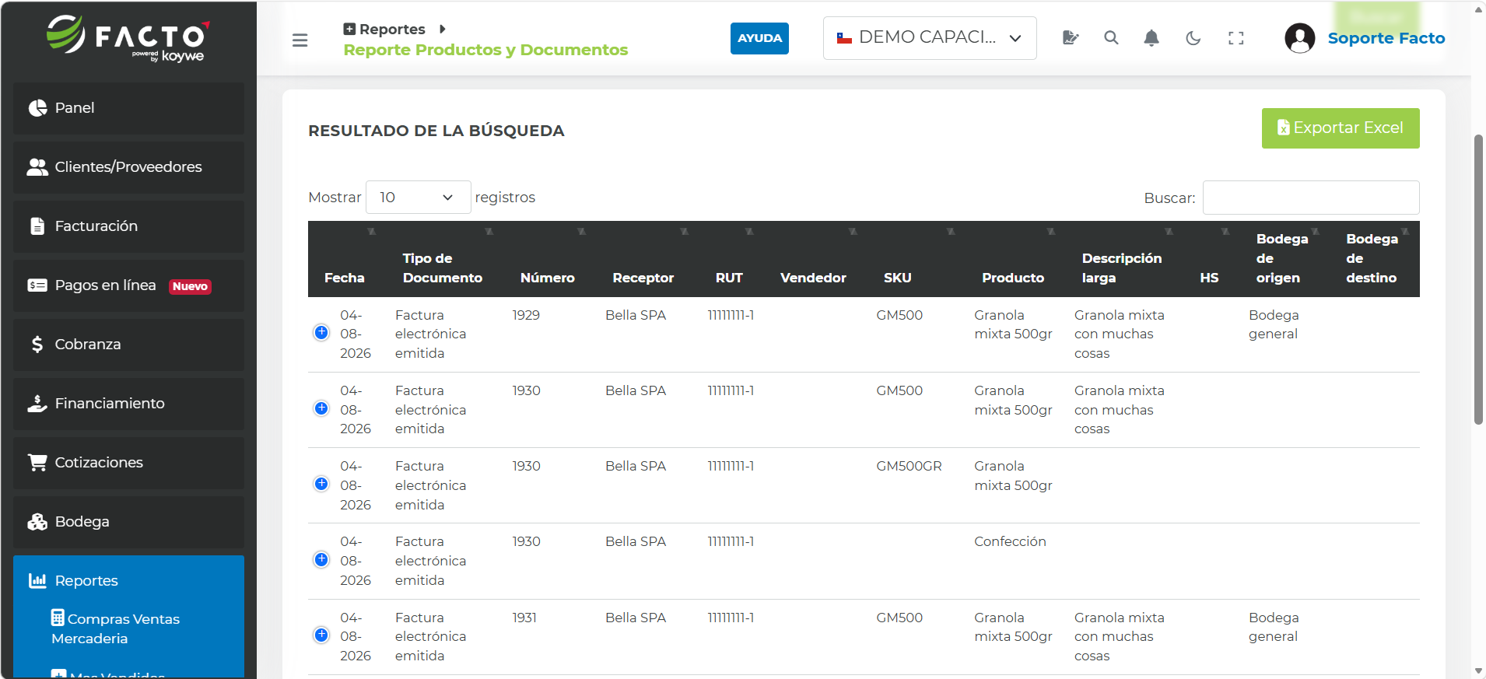1486x679 pixels.
Task: Open the Bodega sidebar menu
Action: pyautogui.click(x=128, y=522)
